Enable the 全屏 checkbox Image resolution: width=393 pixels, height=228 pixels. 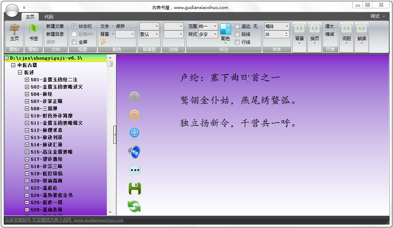coord(74,42)
